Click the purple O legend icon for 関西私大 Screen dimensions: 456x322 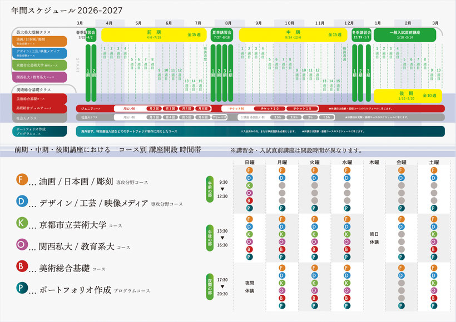point(22,244)
